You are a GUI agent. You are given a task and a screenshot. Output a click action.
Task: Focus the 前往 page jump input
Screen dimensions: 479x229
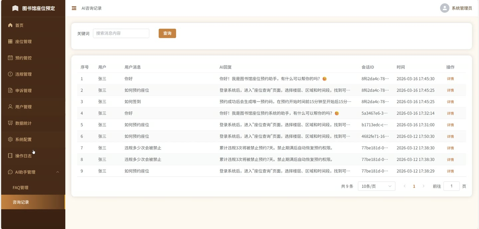451,186
